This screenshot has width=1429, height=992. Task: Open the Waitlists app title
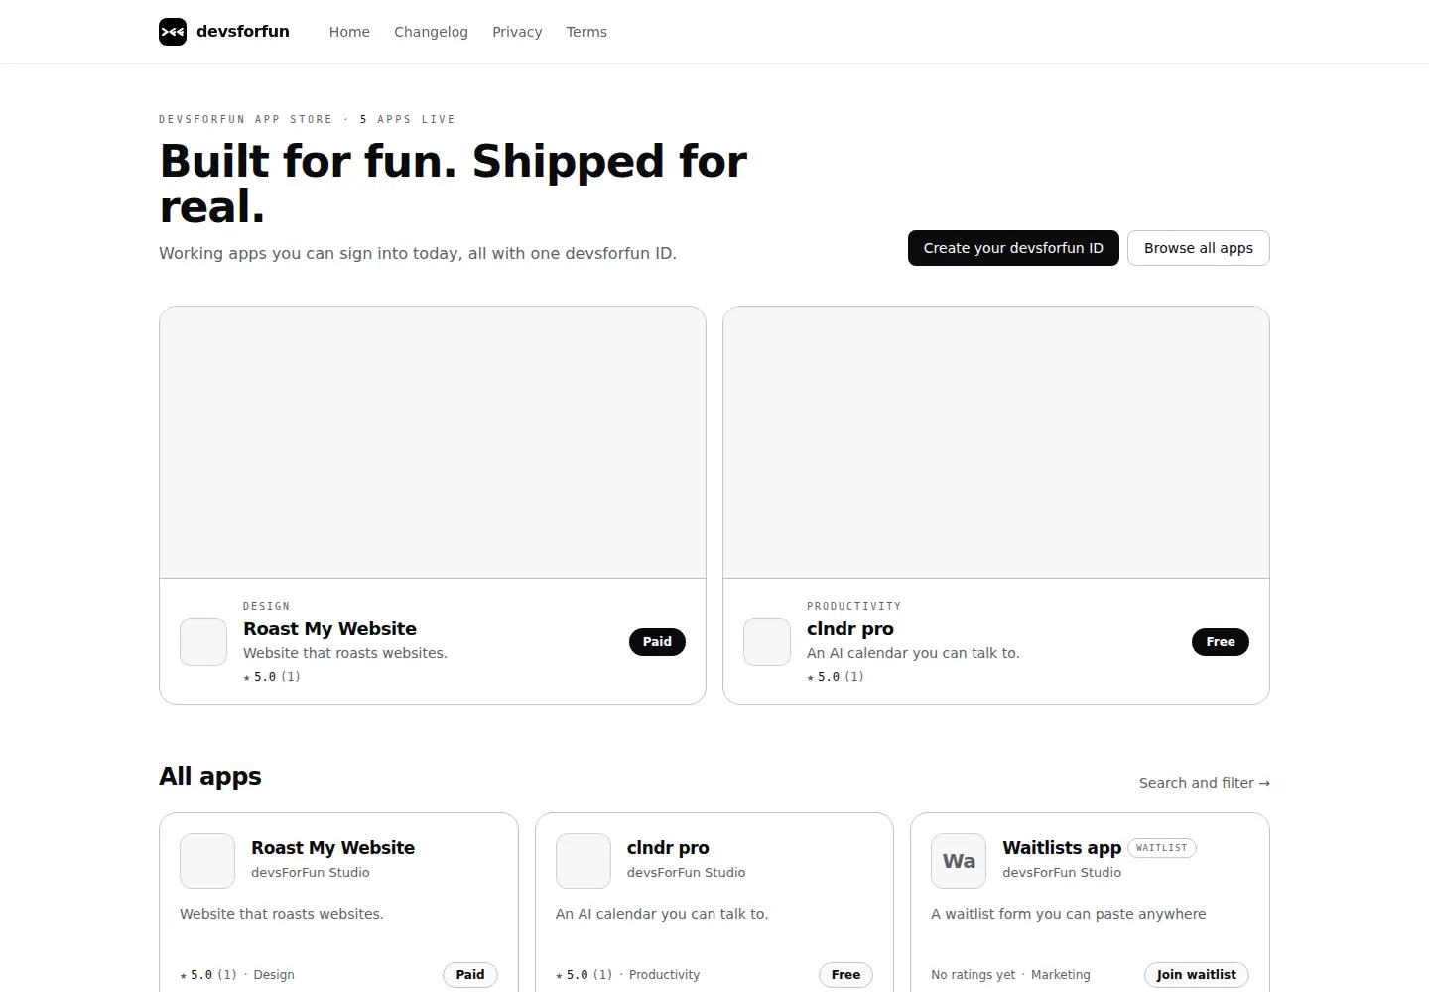tap(1062, 848)
